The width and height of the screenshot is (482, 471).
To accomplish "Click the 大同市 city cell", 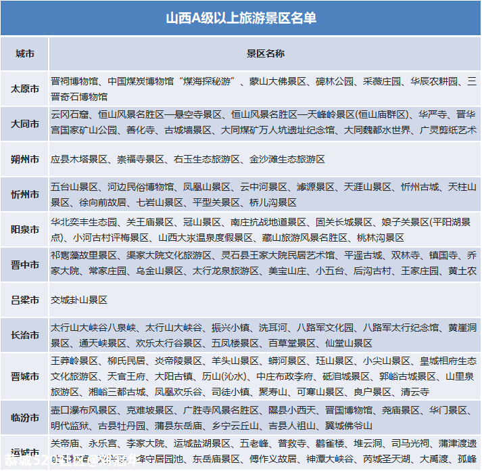I will point(24,124).
